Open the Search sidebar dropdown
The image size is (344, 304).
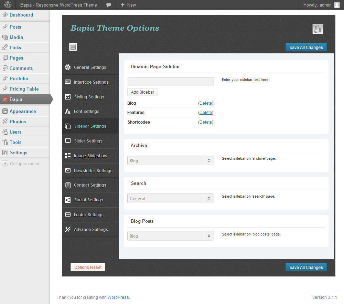click(170, 198)
